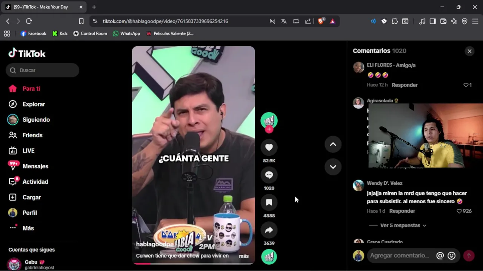Expand video description with más
Image resolution: width=483 pixels, height=271 pixels.
(x=244, y=256)
